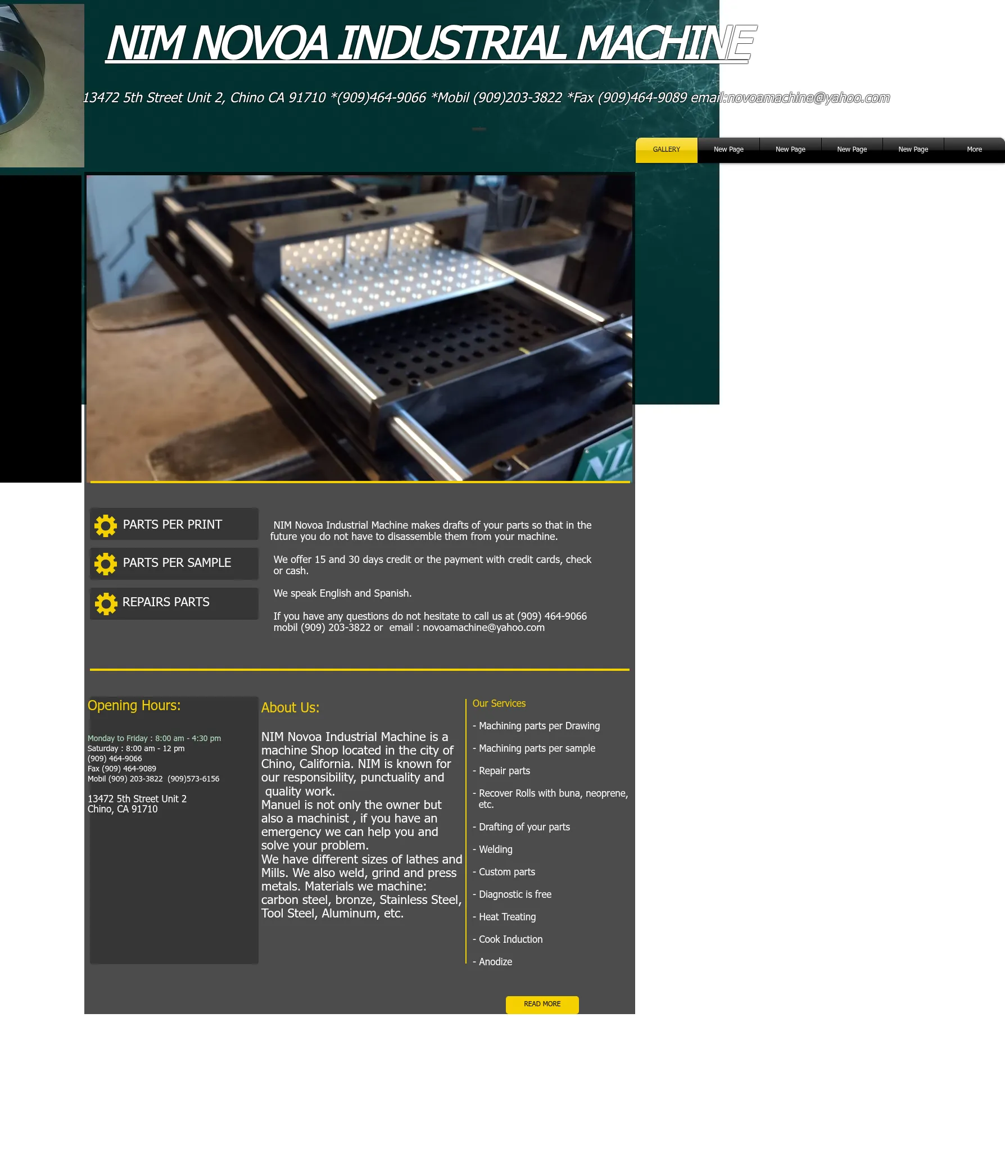Click the email address in the header
Viewport: 1005px width, 1163px height.
[808, 98]
